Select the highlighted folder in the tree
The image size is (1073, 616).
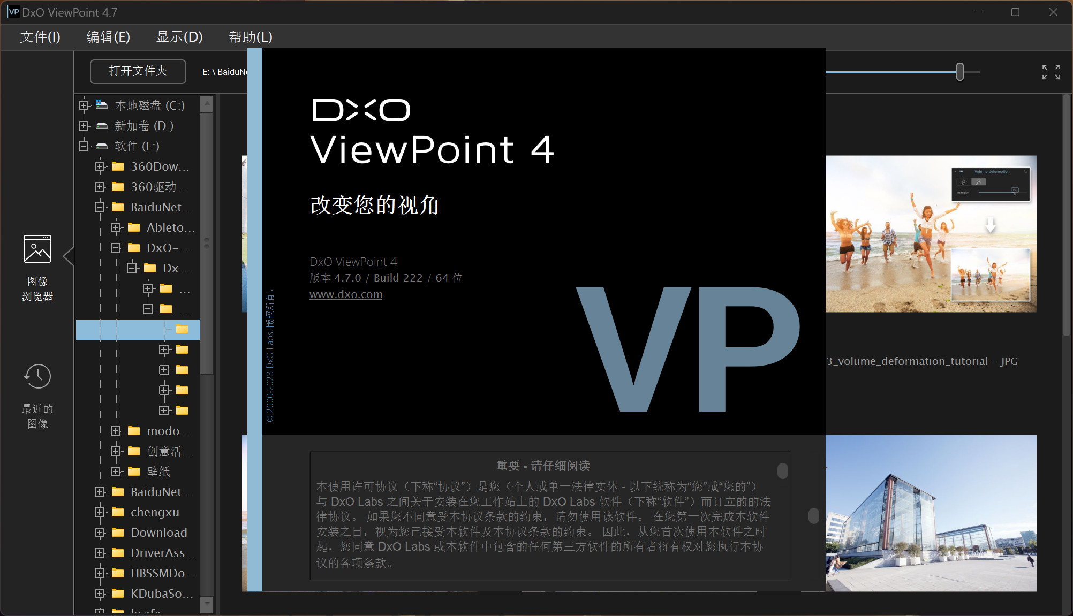tap(138, 330)
